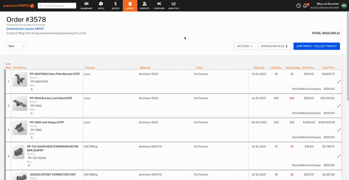Screen dimensions: 349x180
Task: Open the Actions dropdown menu
Action: [245, 46]
